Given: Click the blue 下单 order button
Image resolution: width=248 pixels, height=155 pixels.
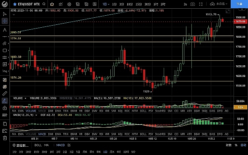Looking at the screenshot, I should 239,4.
